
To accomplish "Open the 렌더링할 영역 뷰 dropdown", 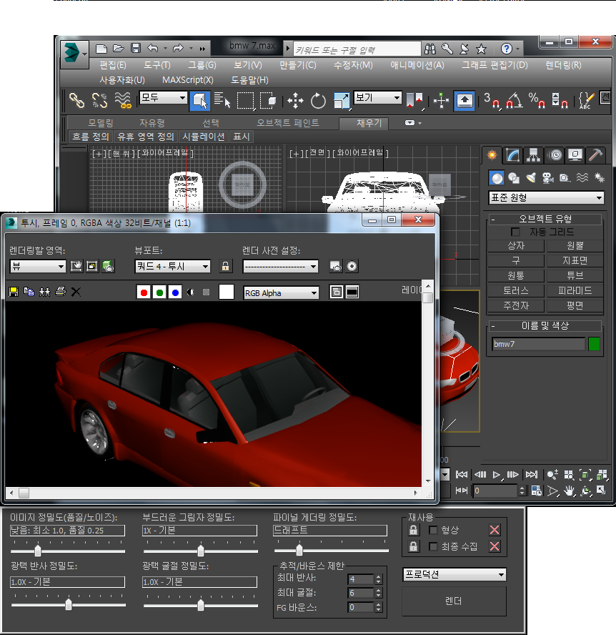I will pos(38,267).
